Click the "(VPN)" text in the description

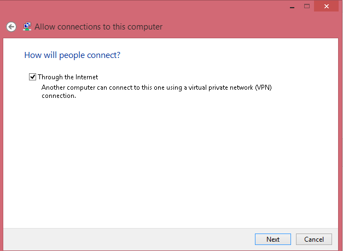coord(262,87)
